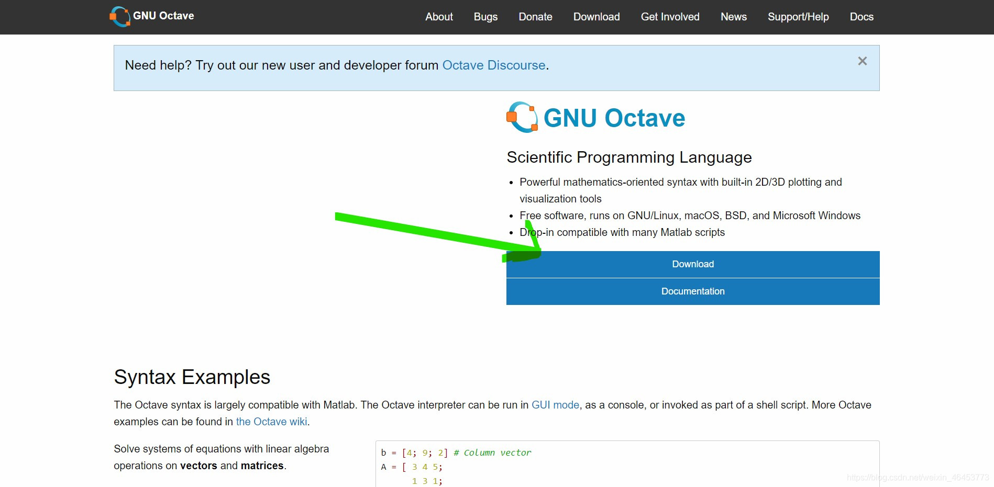This screenshot has height=487, width=994.
Task: Select Download in the top navigation
Action: pyautogui.click(x=597, y=17)
